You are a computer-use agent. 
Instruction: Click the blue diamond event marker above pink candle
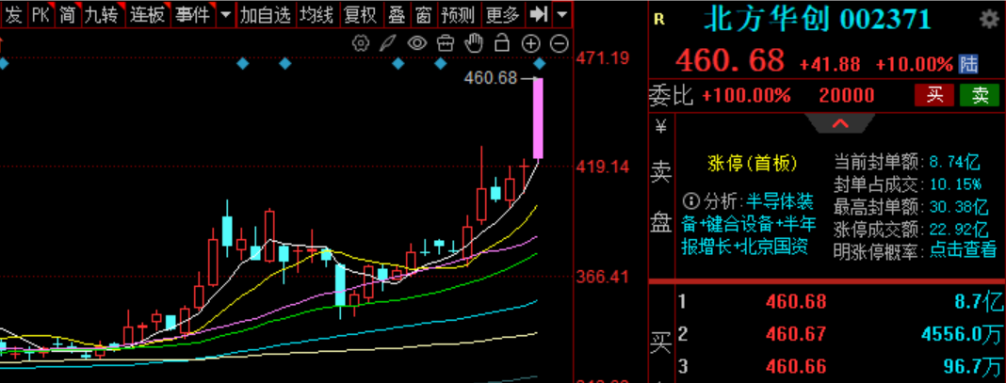point(540,63)
